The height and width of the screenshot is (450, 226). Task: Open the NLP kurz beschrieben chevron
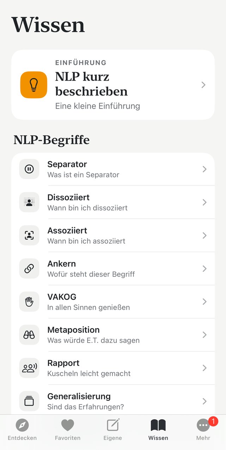pyautogui.click(x=203, y=85)
